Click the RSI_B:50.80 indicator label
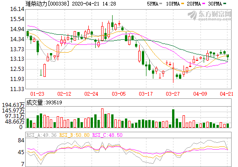238x167 pixels. 74,135
